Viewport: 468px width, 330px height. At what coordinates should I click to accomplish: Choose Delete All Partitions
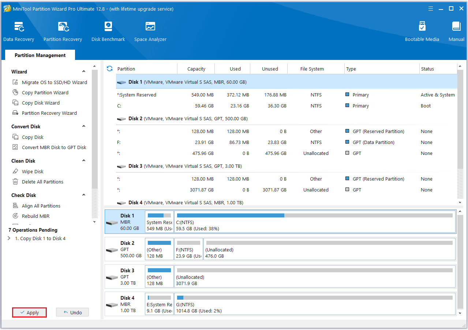38,182
